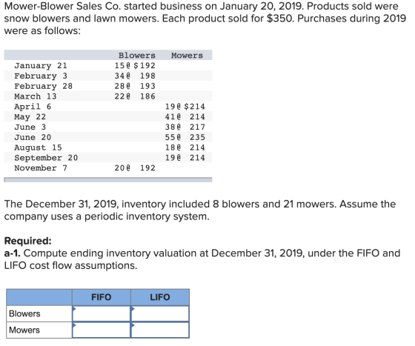
Task: Click the LIFO input cell for Blowers
Action: (160, 313)
